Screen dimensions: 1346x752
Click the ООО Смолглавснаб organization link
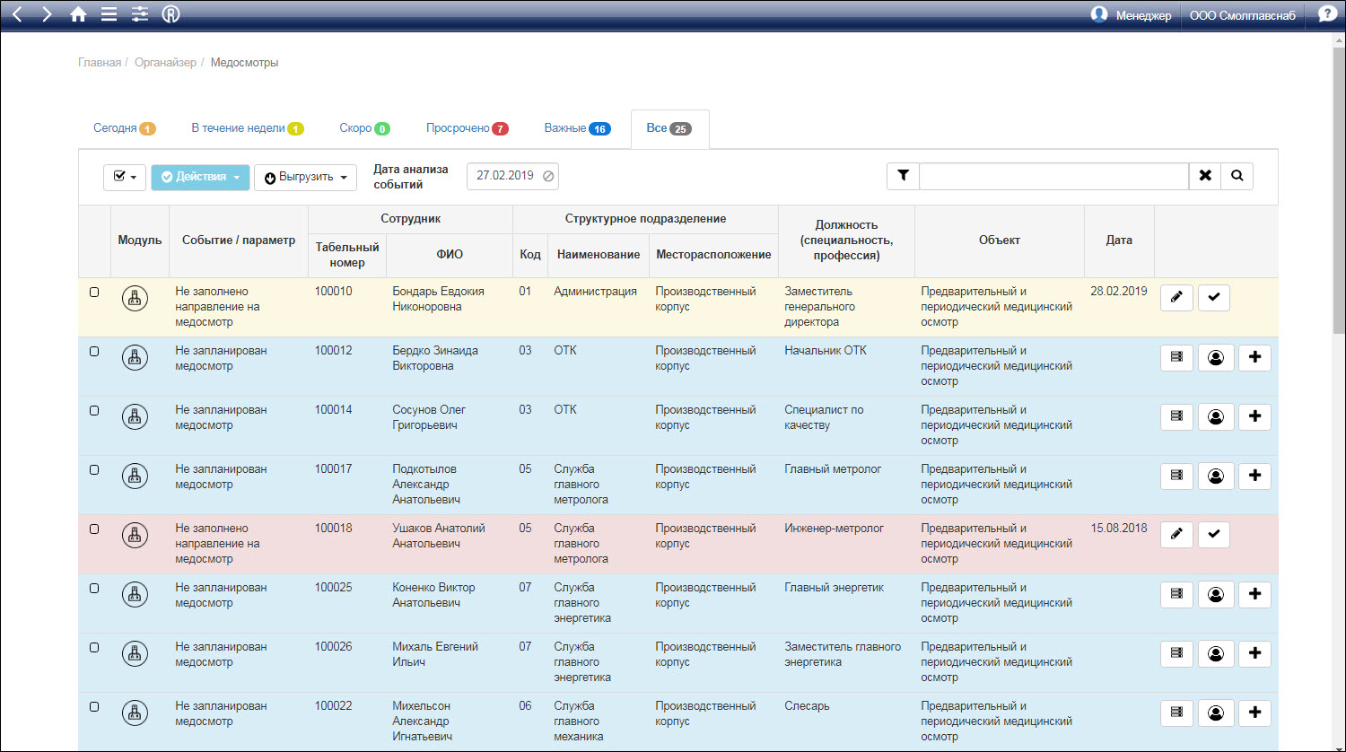coord(1243,15)
